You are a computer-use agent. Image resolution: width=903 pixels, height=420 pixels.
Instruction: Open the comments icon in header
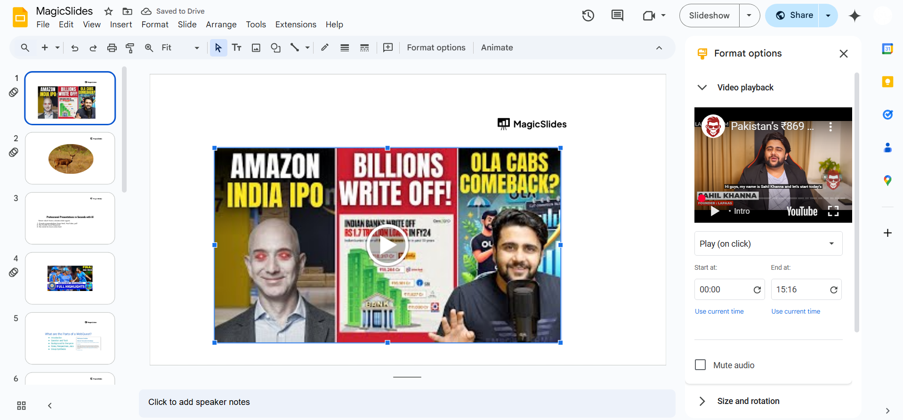coord(617,16)
